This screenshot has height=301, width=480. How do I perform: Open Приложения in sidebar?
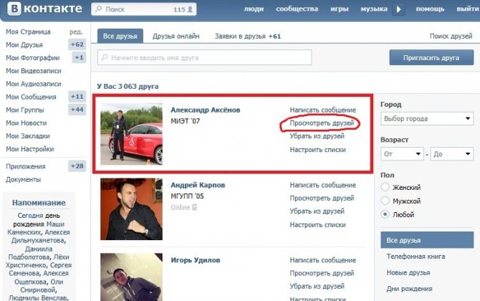click(x=25, y=166)
